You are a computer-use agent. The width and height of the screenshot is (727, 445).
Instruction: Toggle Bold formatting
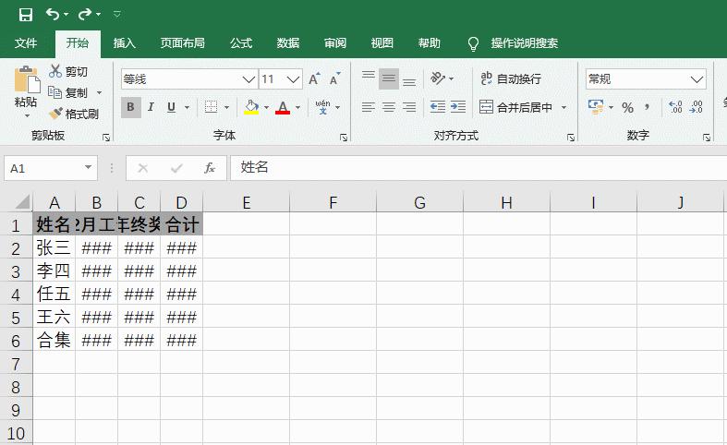click(x=131, y=107)
